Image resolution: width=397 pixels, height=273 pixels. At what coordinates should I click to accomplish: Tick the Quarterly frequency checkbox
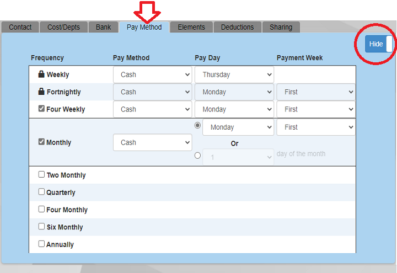point(41,192)
